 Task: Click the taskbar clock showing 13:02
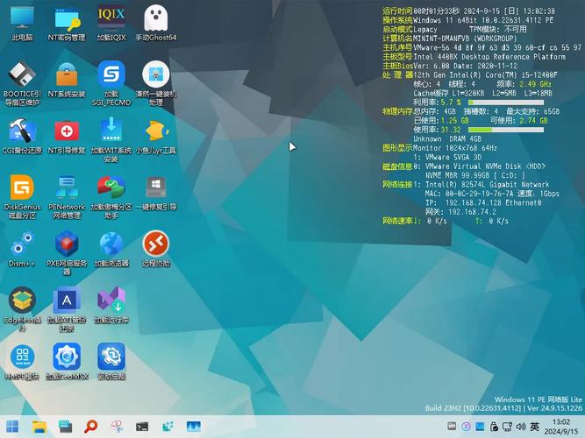[561, 427]
